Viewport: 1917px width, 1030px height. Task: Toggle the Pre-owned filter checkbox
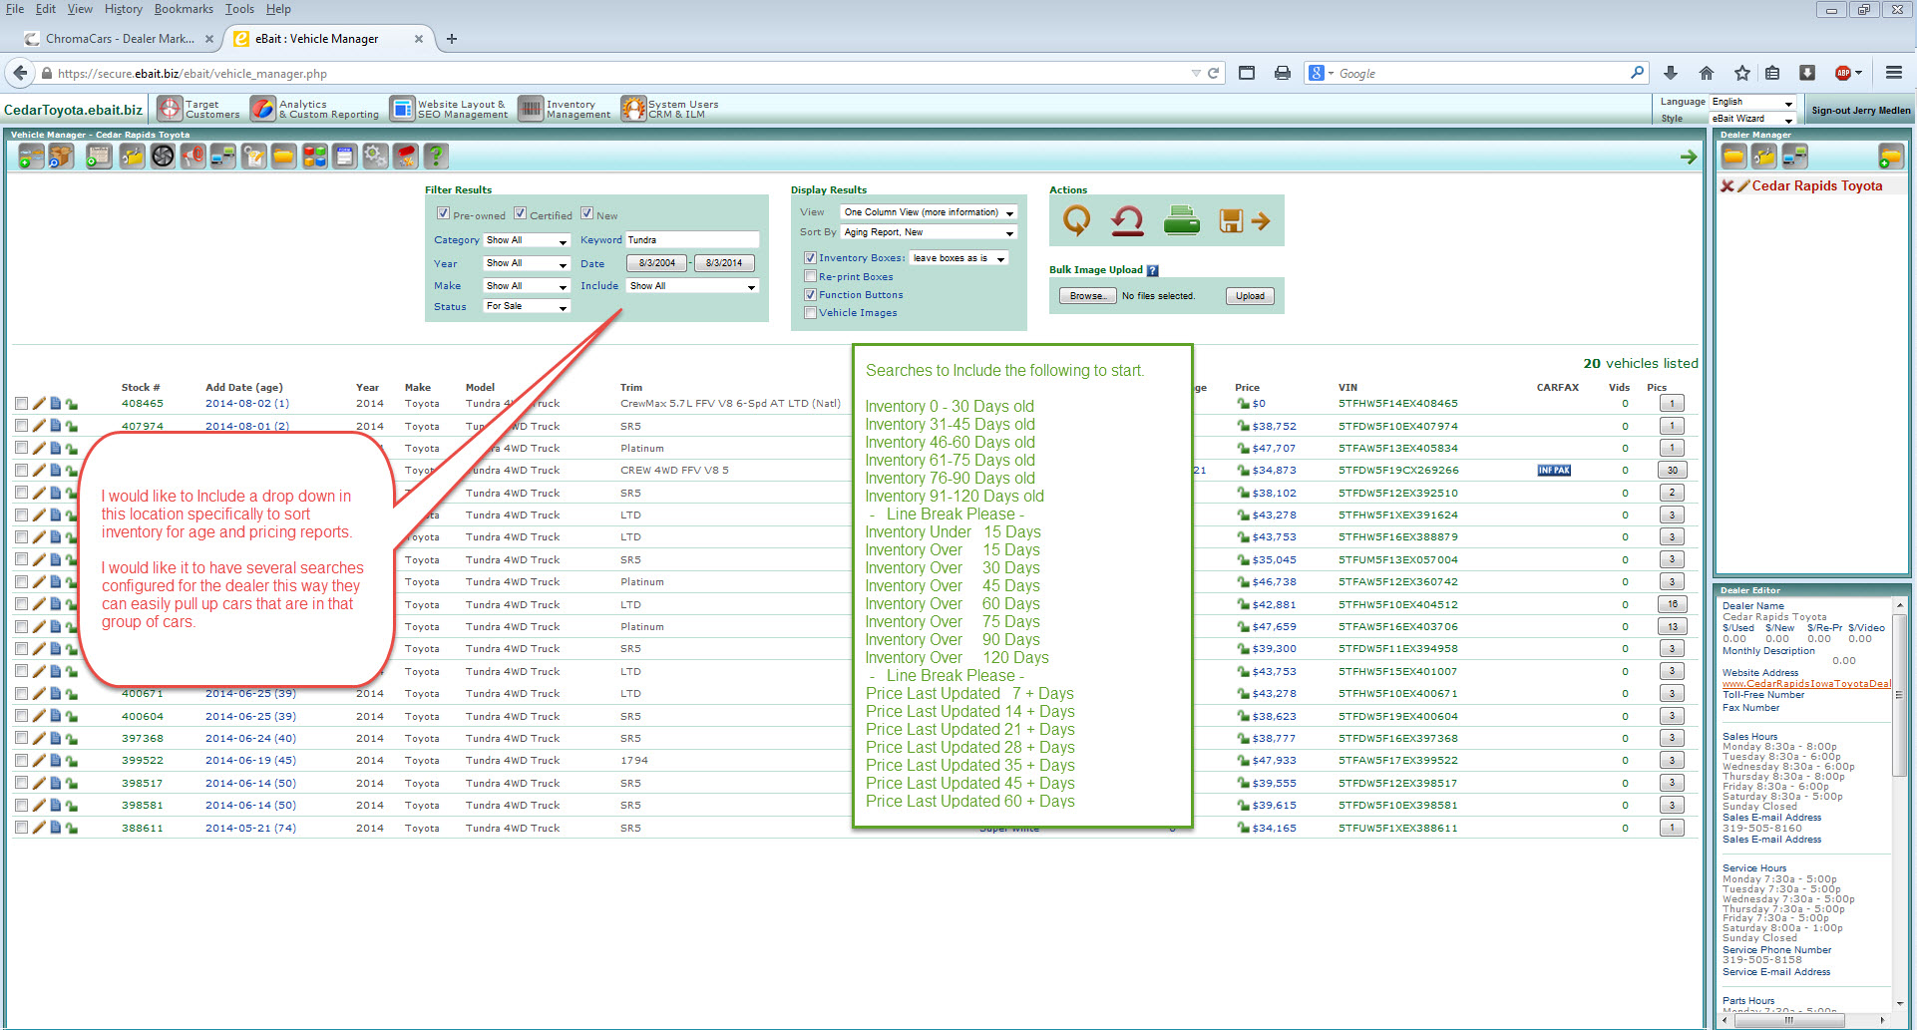pyautogui.click(x=443, y=213)
